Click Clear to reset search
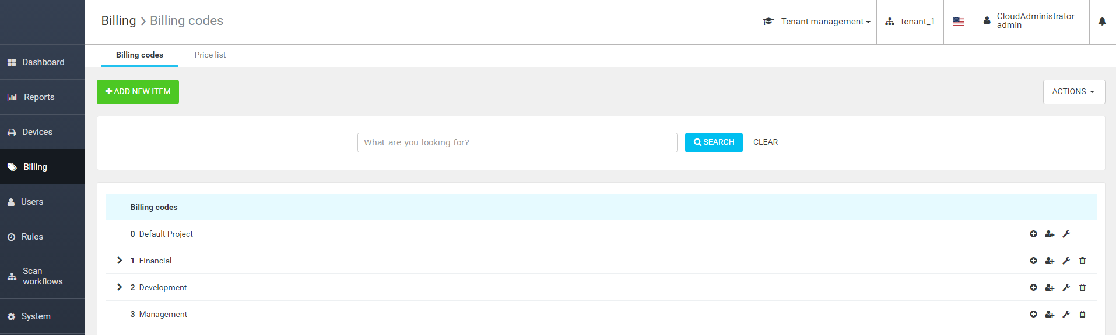Viewport: 1116px width, 335px height. click(765, 142)
